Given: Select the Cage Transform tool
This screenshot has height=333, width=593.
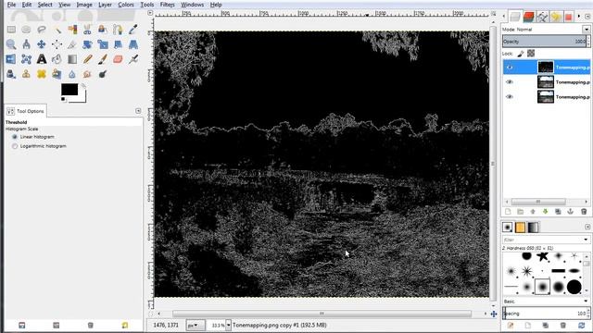Looking at the screenshot, I should [26, 59].
